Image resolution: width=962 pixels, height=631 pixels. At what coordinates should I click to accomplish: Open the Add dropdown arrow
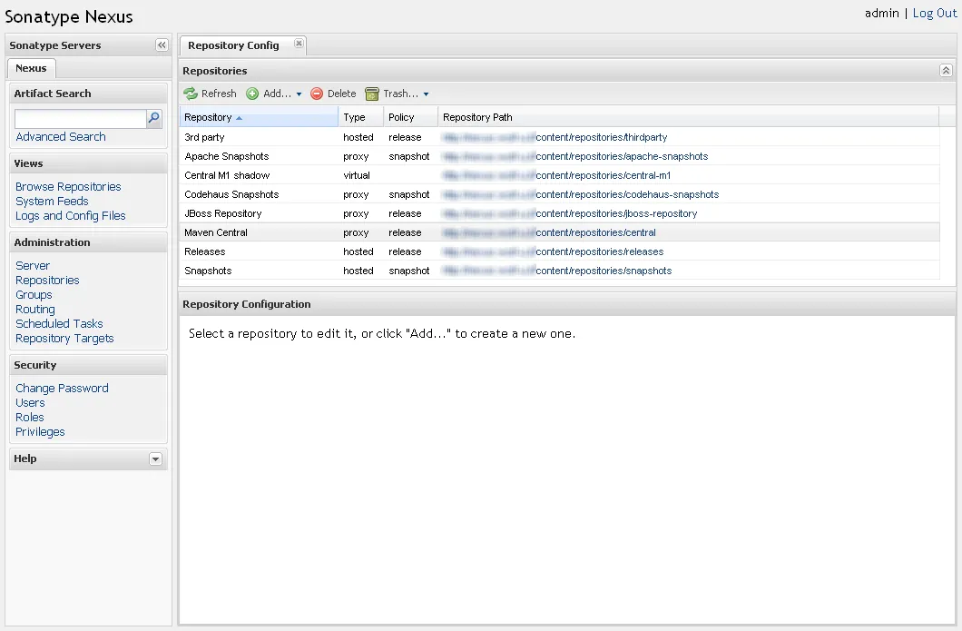coord(299,94)
